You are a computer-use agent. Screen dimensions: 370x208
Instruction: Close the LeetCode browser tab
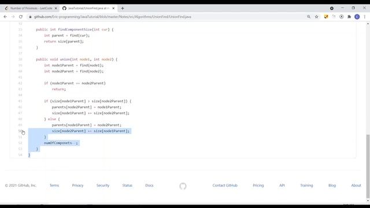point(56,8)
